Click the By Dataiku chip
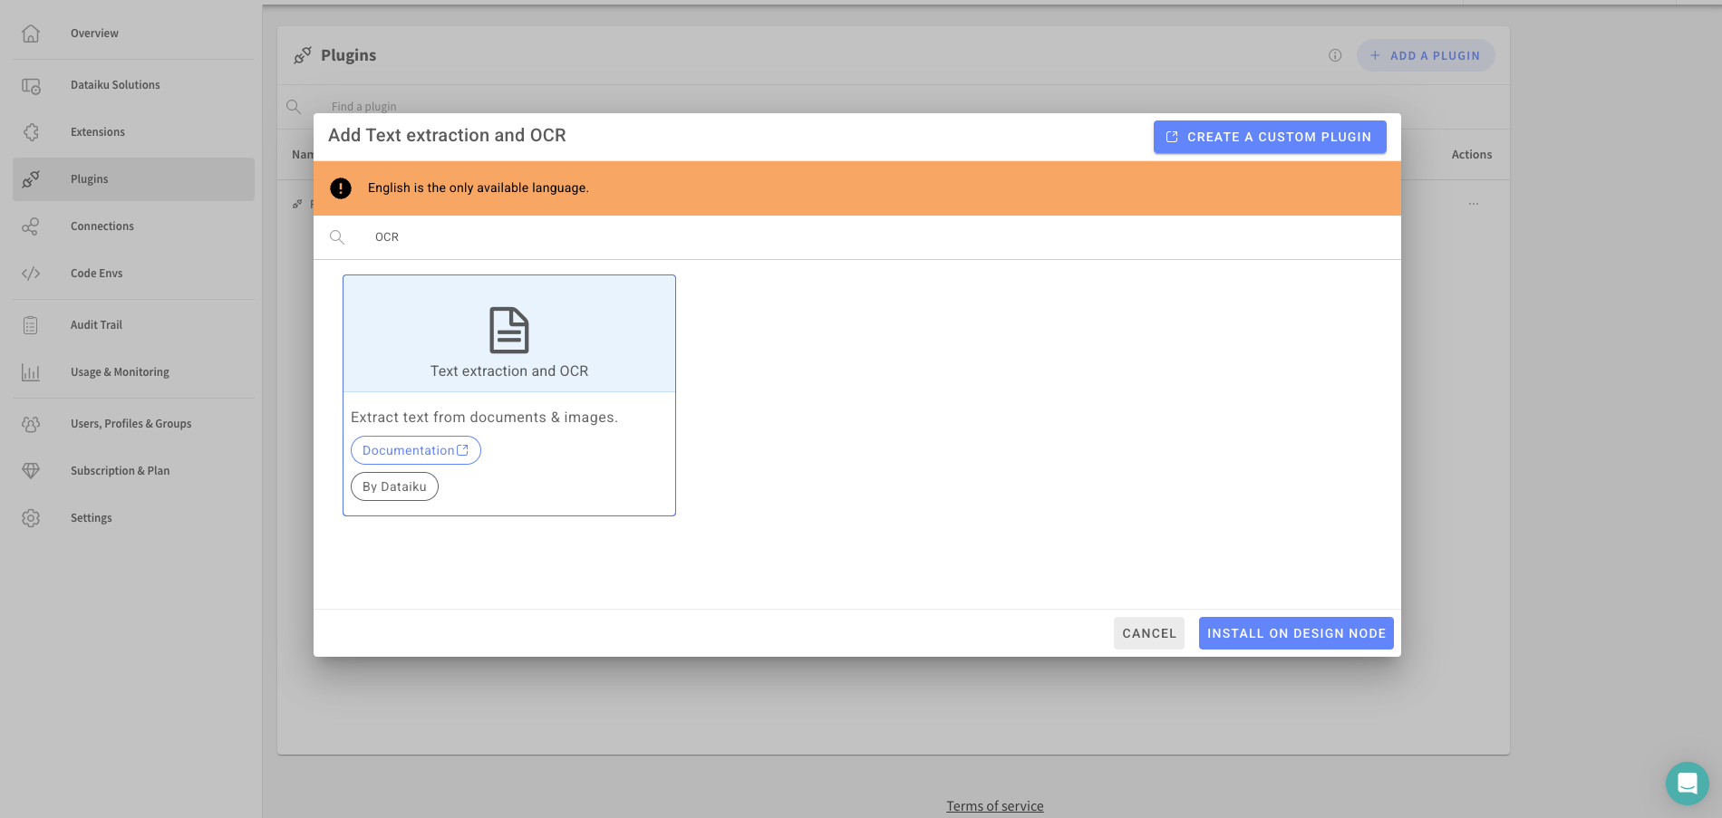This screenshot has width=1722, height=818. point(394,486)
